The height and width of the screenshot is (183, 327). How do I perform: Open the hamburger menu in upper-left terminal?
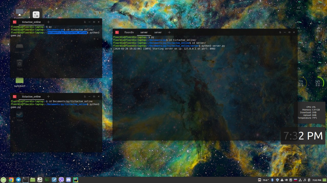point(85,22)
